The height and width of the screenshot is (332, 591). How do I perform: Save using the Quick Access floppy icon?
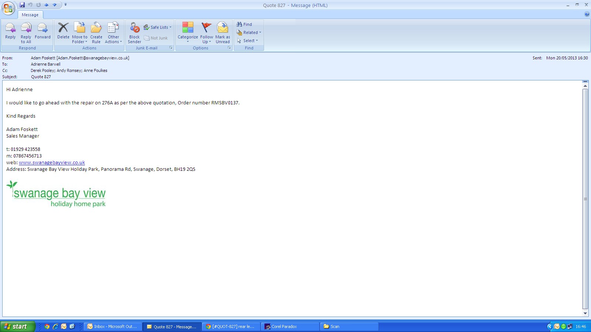(x=22, y=5)
